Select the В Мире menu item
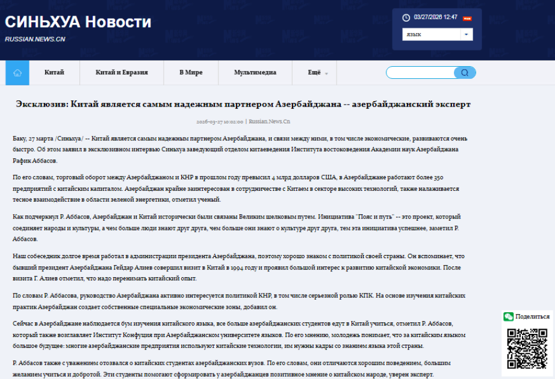 coord(191,73)
